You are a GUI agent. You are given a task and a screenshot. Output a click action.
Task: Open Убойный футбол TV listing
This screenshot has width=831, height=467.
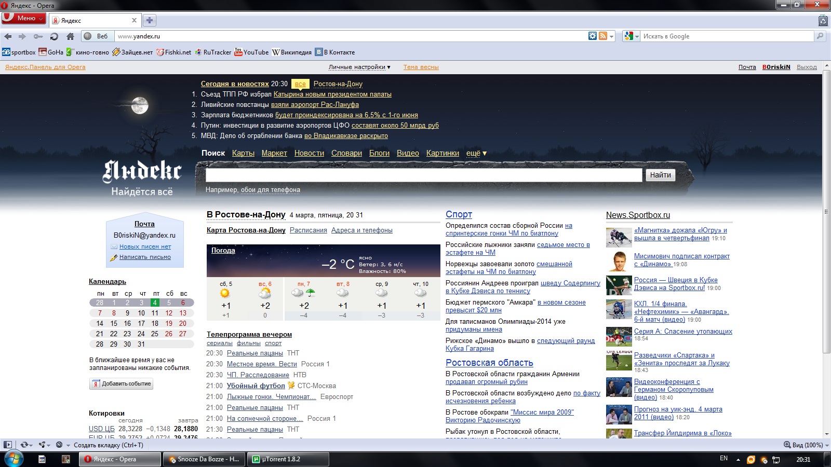click(x=256, y=386)
